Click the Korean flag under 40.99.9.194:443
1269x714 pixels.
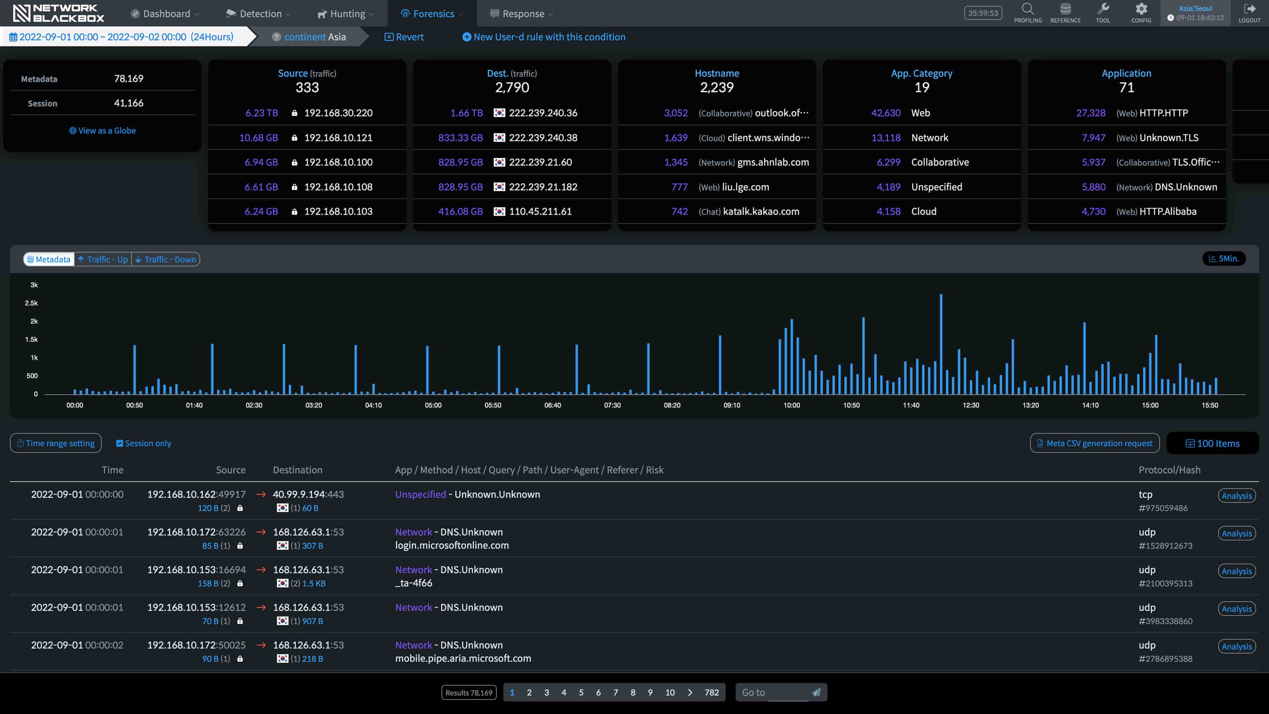(282, 508)
